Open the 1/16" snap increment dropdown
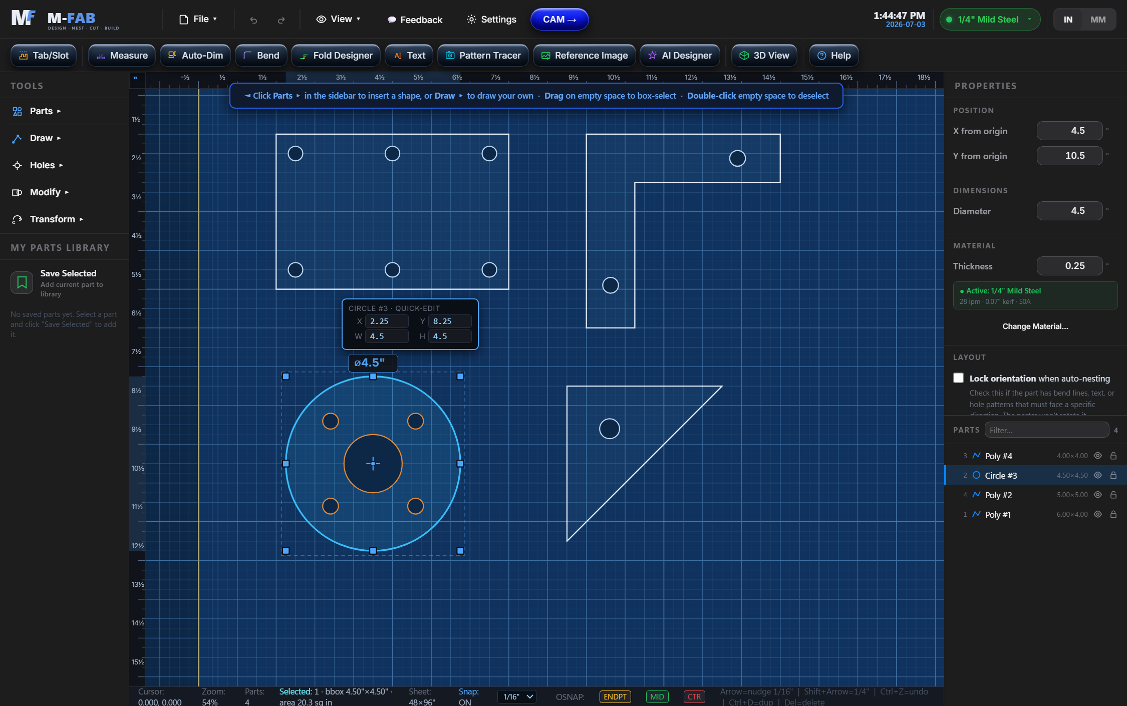 (517, 697)
